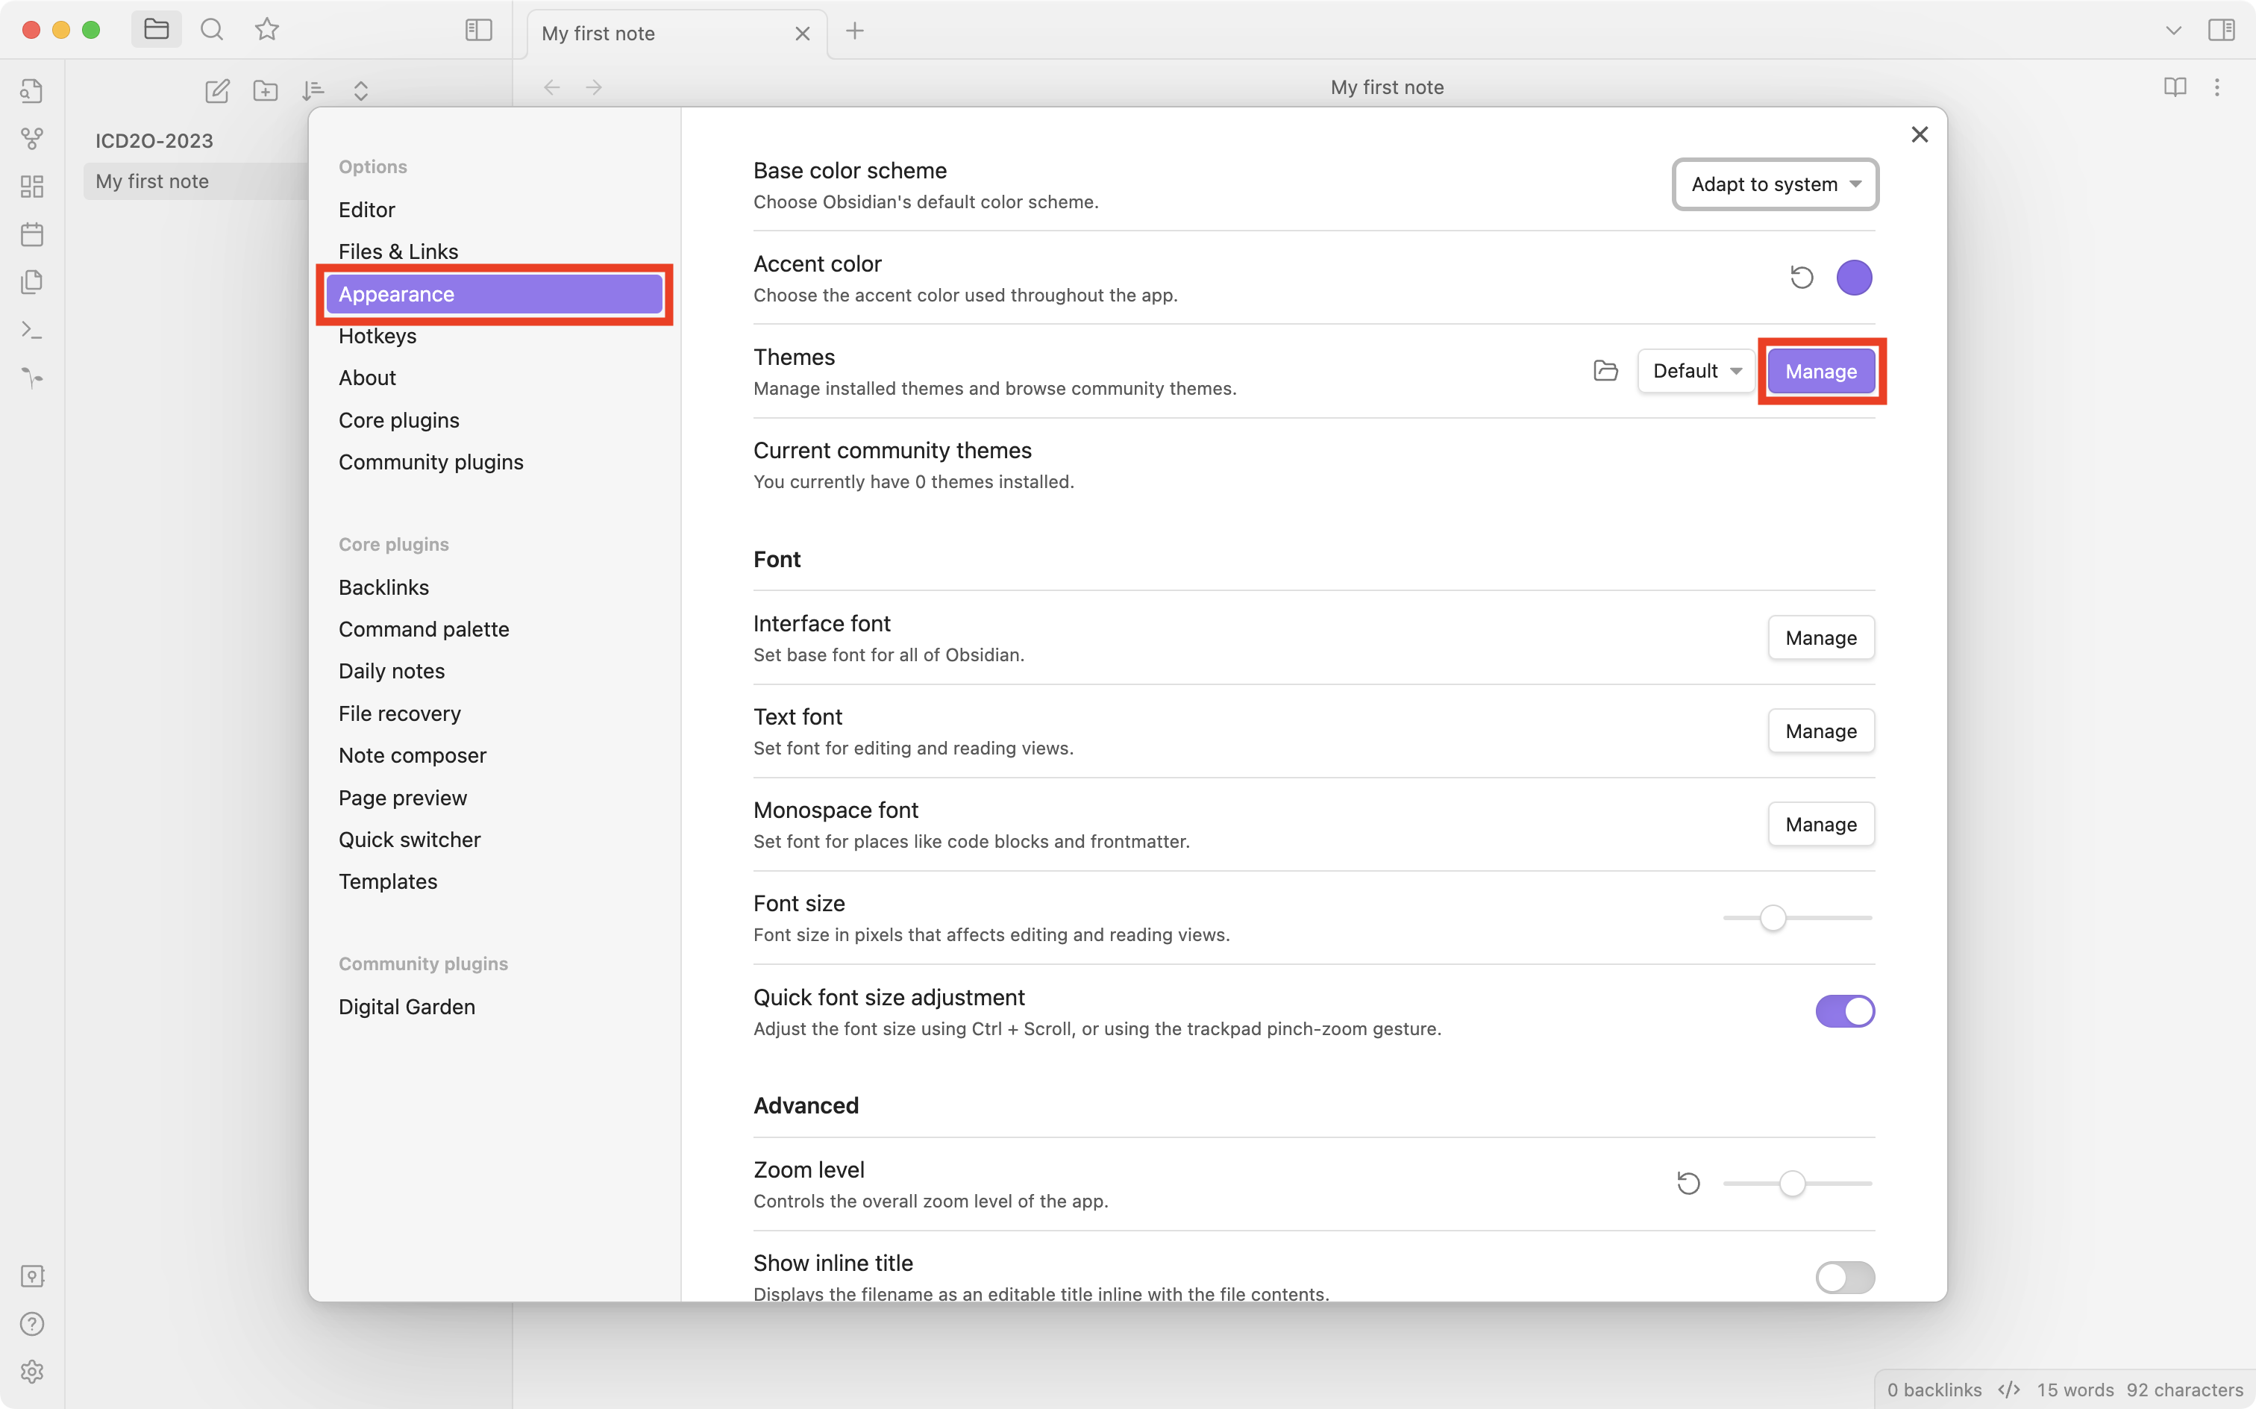Image resolution: width=2256 pixels, height=1409 pixels.
Task: Click the Digital Garden sprout ribbon icon
Action: 33,378
